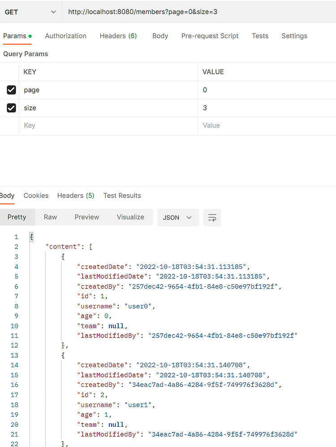336x447 pixels.
Task: Select the Visualize view button
Action: click(130, 217)
